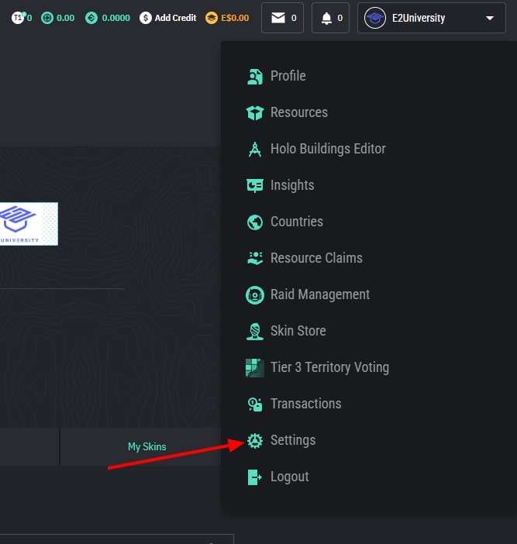Click the Transactions icon
Screen dimensions: 517x544
(255, 404)
